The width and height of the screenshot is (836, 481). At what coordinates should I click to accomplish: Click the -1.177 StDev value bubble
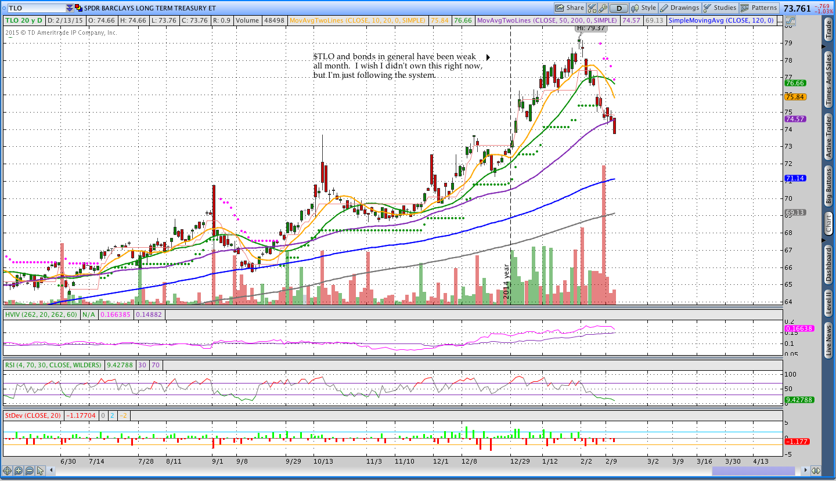coord(796,442)
